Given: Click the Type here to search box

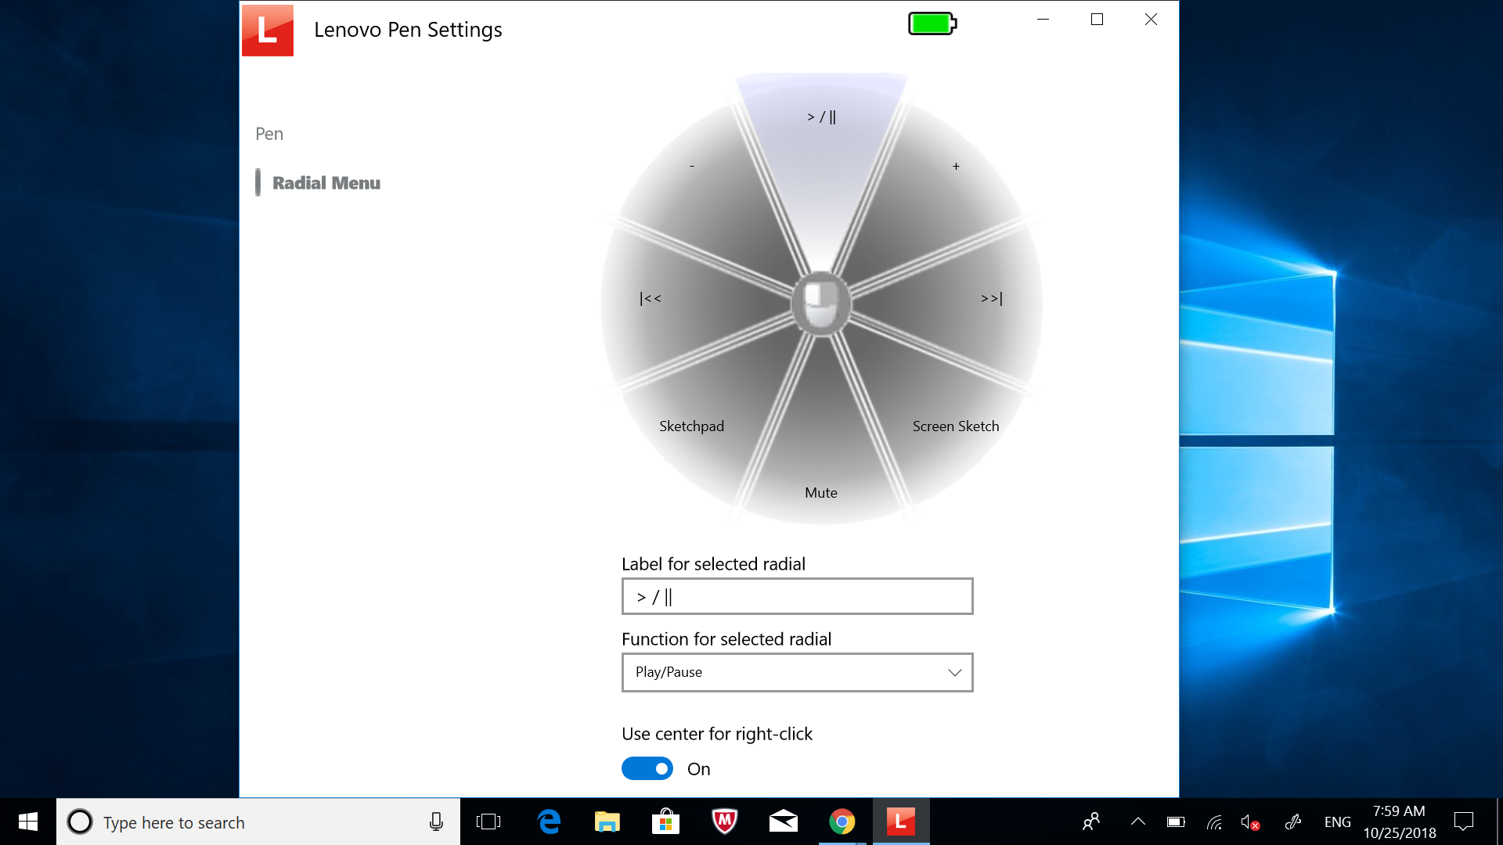Looking at the screenshot, I should (258, 822).
